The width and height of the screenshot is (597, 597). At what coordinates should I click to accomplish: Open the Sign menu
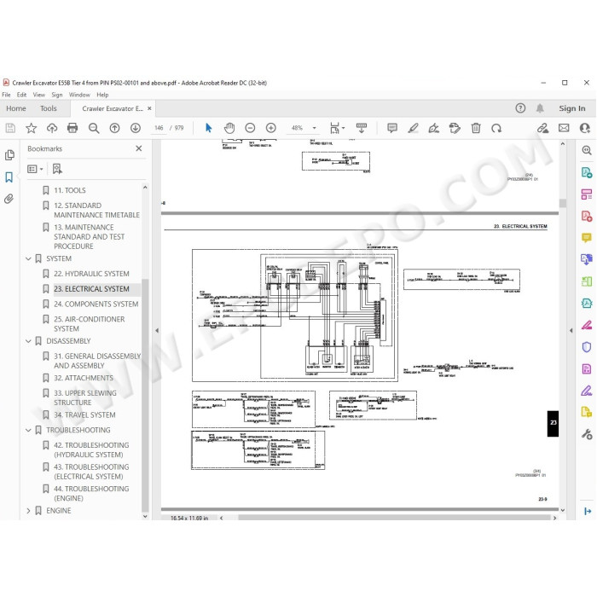click(x=57, y=95)
